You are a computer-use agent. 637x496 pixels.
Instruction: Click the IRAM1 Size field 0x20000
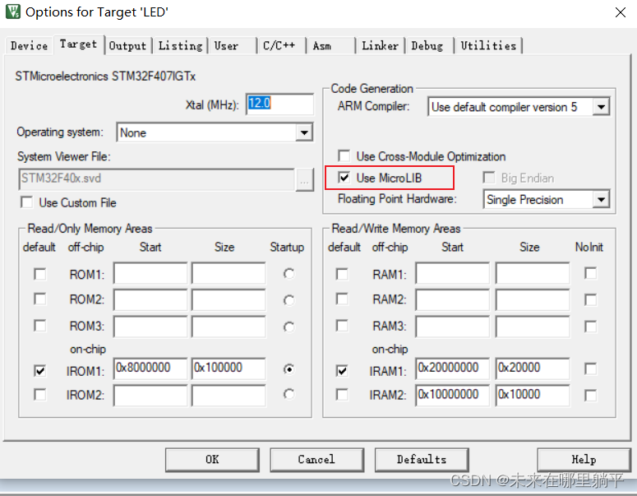[532, 369]
